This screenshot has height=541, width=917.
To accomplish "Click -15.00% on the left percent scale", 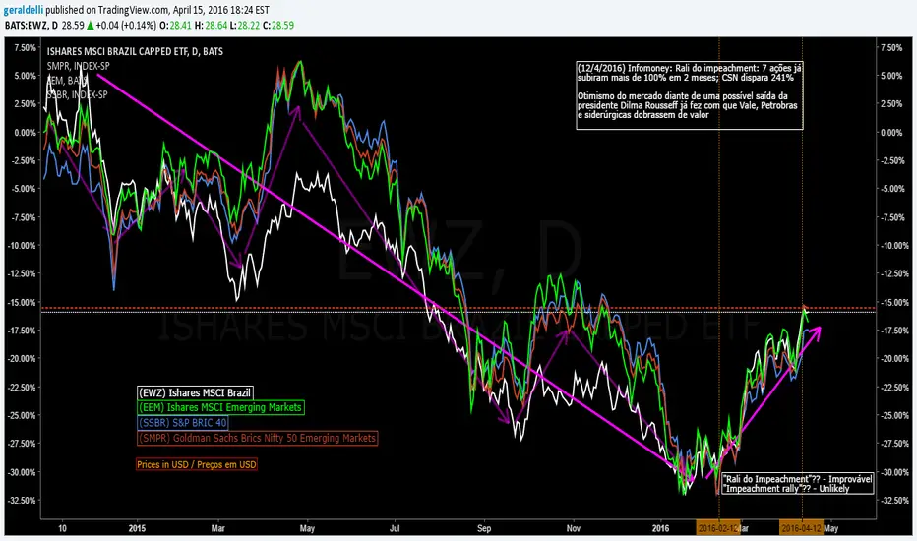I will pos(23,302).
